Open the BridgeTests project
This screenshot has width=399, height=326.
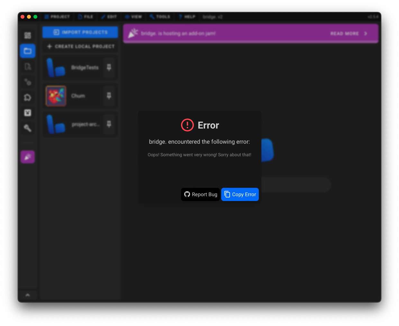click(x=80, y=67)
